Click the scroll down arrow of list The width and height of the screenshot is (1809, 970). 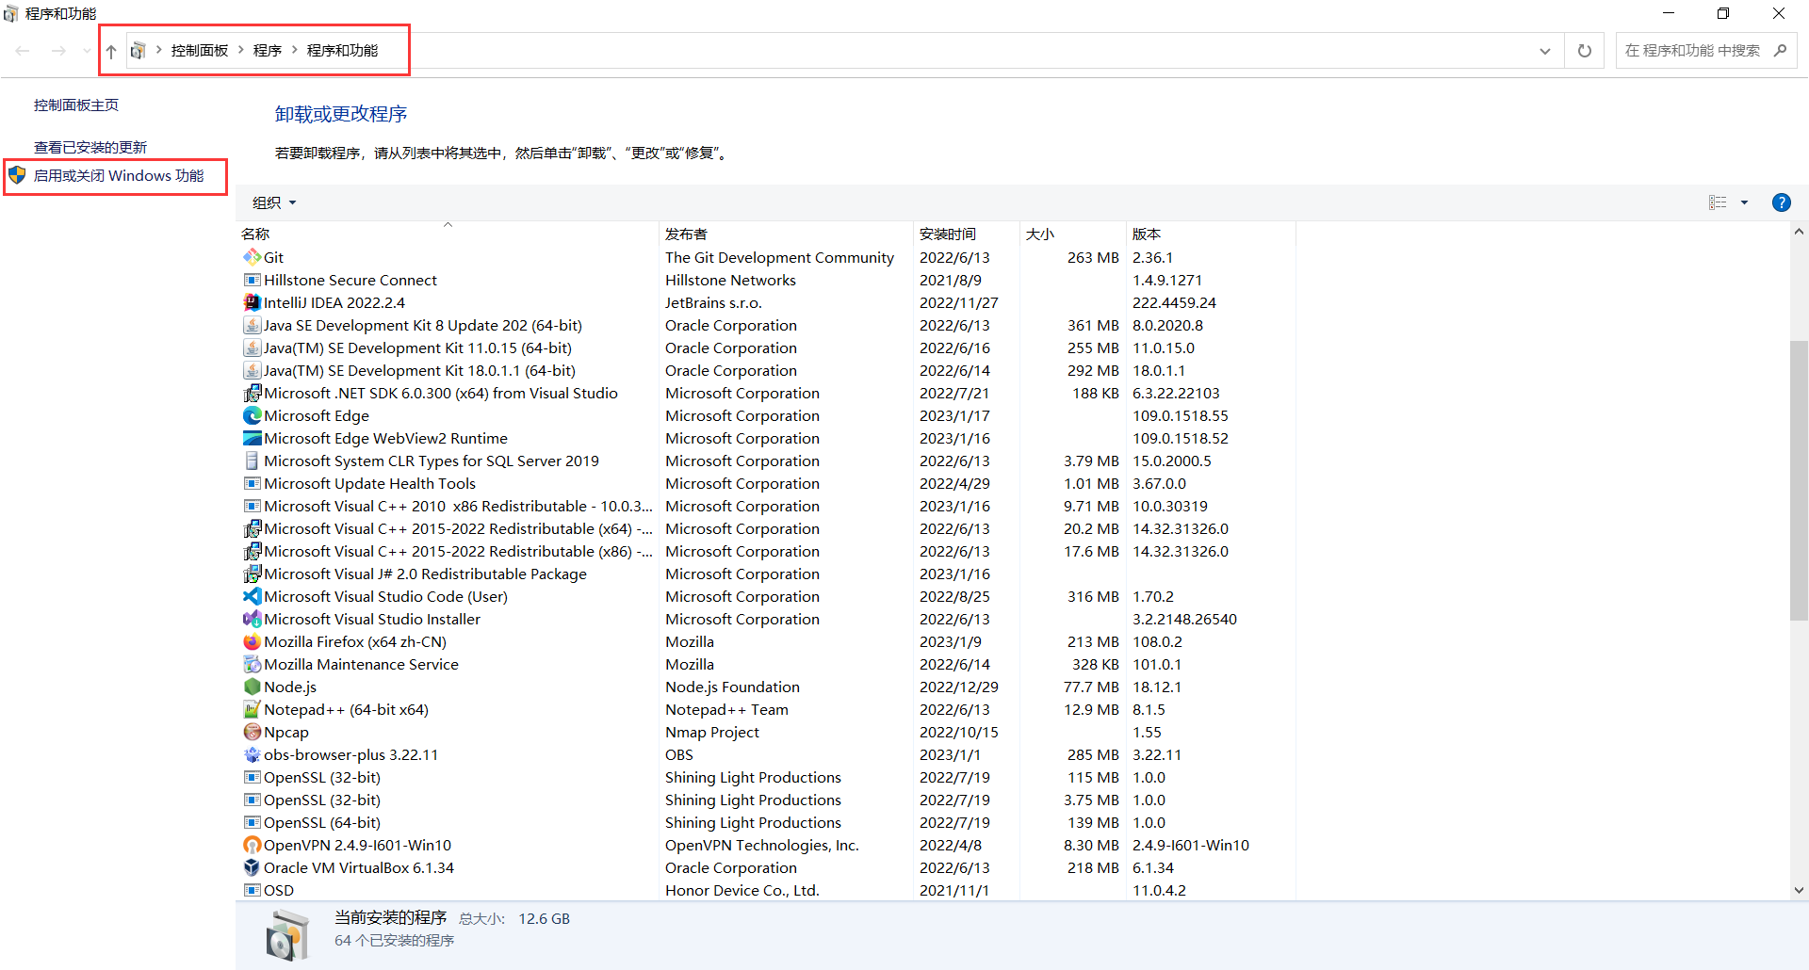1799,890
